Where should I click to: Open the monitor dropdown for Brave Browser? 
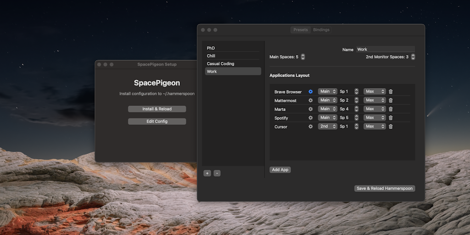(x=328, y=91)
